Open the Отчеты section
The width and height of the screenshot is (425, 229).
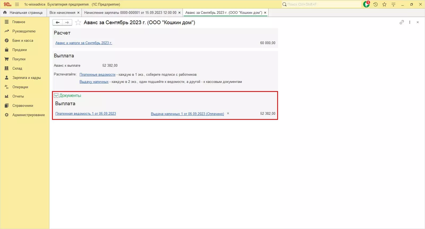(18, 96)
